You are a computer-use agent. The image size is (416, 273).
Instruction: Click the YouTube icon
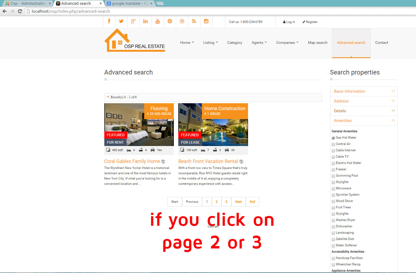click(x=158, y=21)
